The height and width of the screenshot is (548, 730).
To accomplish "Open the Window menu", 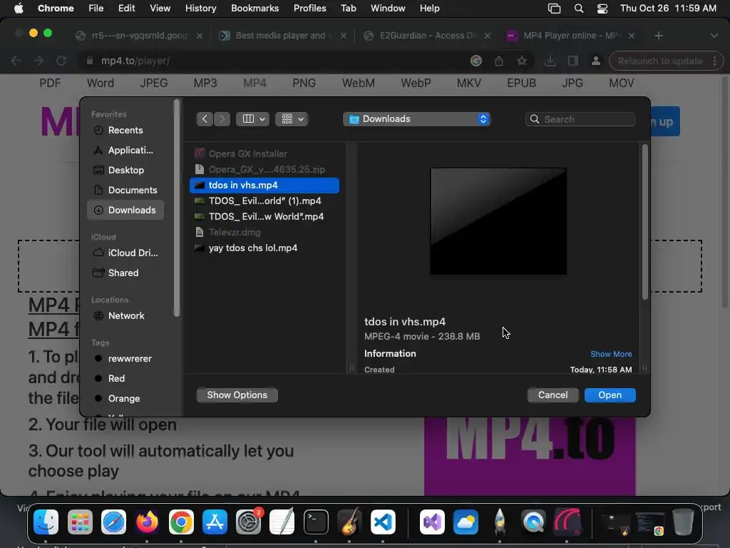I will [x=388, y=9].
